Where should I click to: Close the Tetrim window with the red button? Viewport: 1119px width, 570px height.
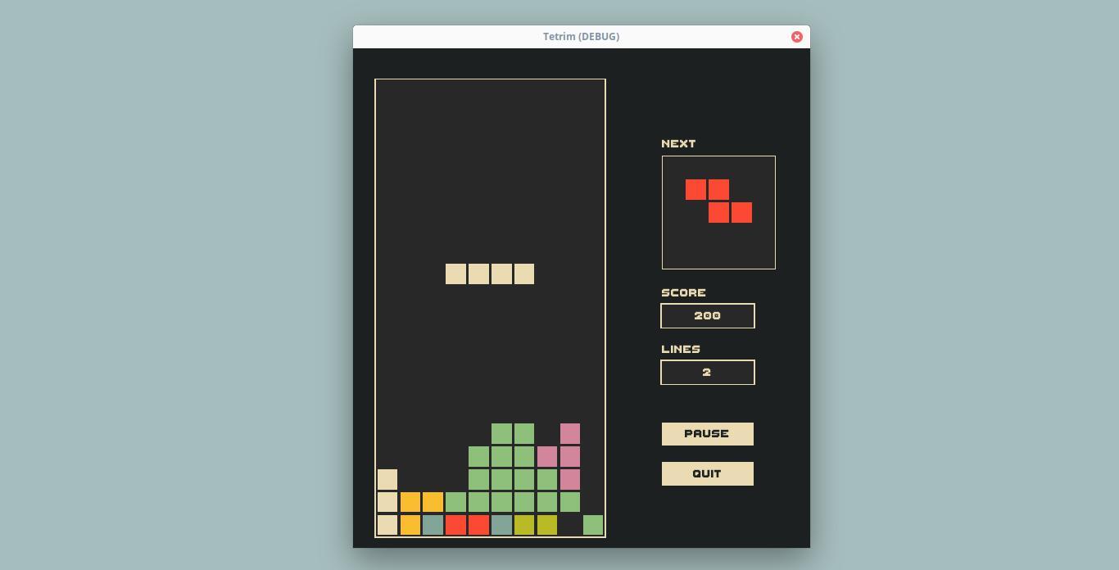pyautogui.click(x=796, y=37)
